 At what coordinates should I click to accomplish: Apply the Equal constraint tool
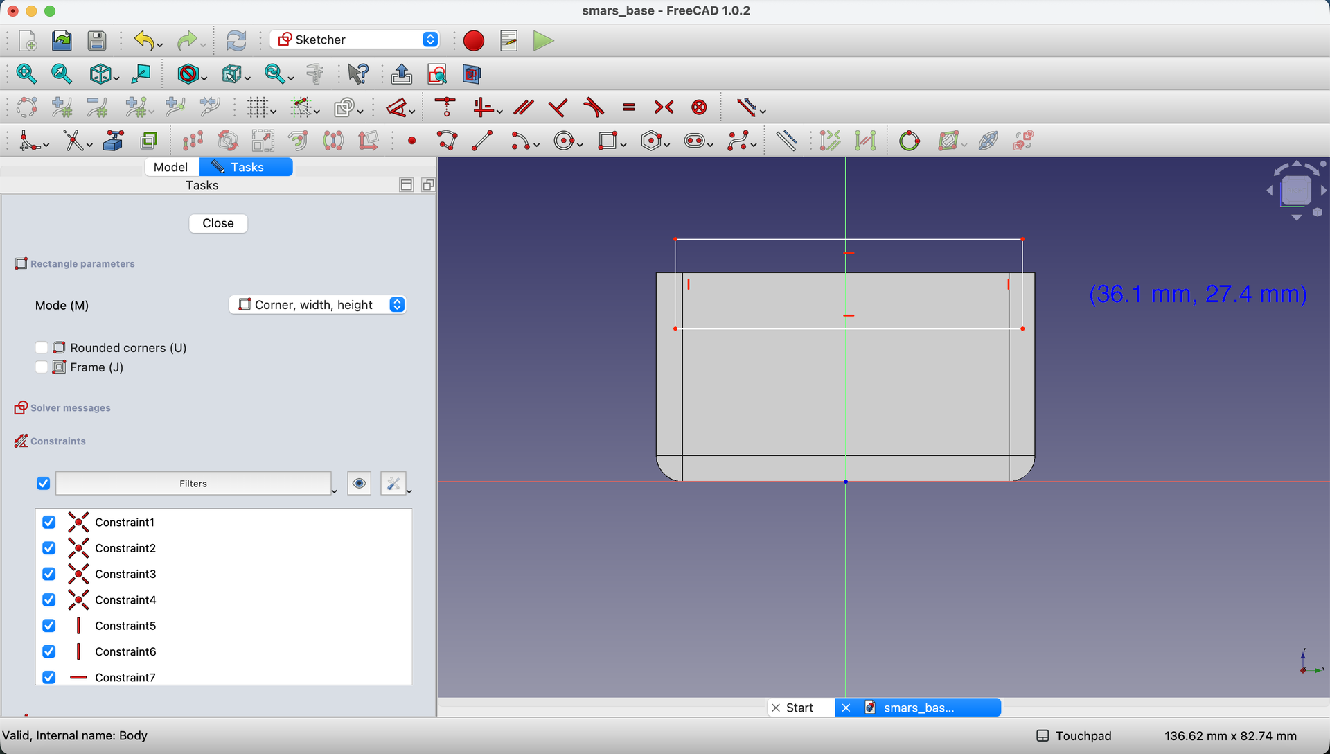point(629,107)
